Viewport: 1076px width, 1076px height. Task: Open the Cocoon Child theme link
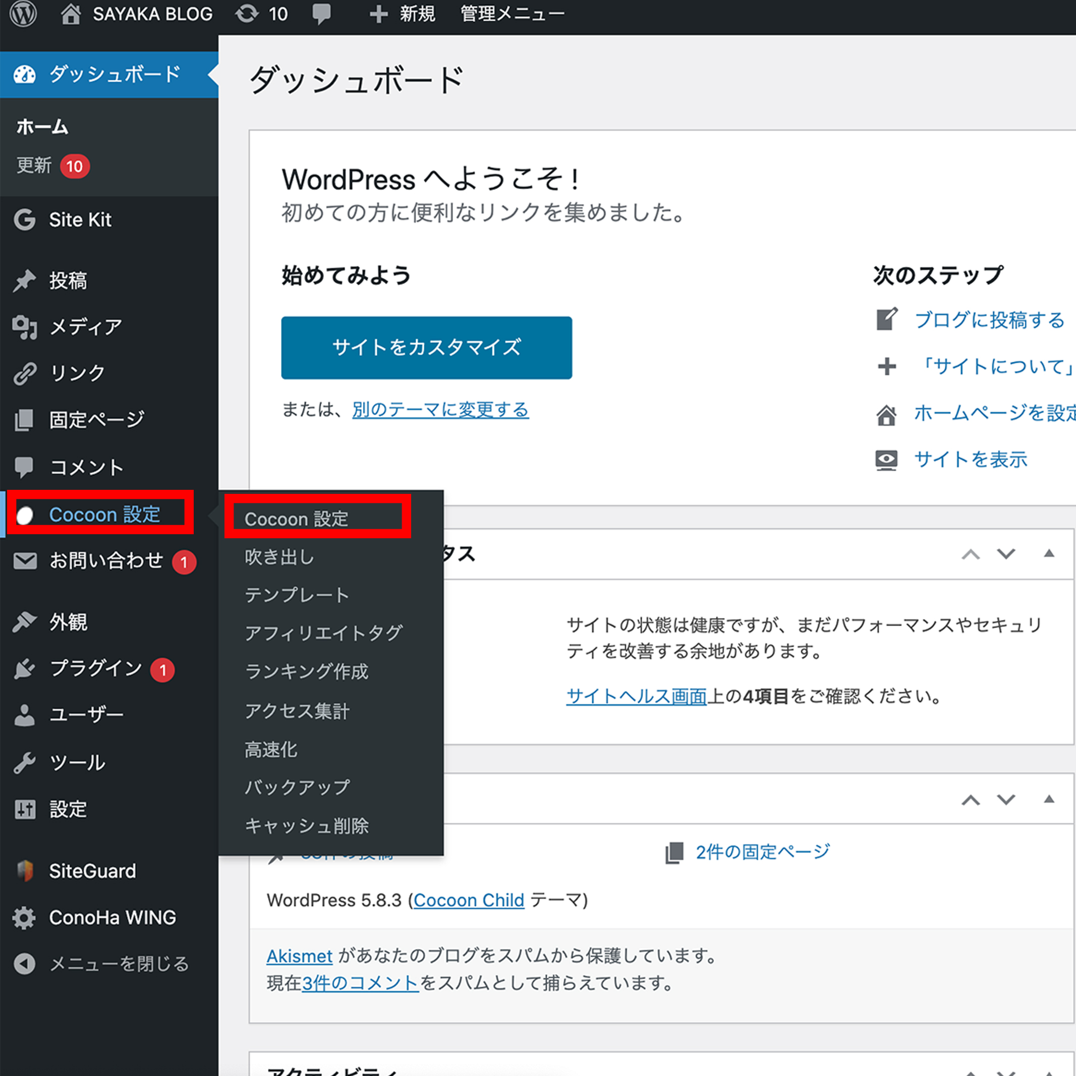[469, 900]
